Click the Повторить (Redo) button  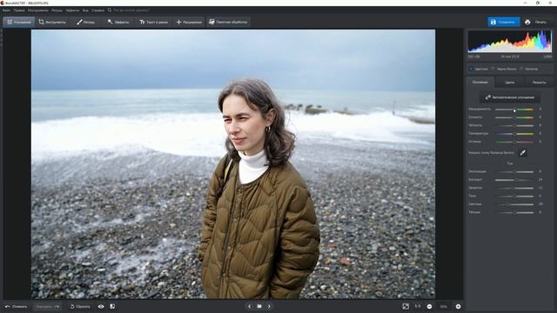pos(47,307)
